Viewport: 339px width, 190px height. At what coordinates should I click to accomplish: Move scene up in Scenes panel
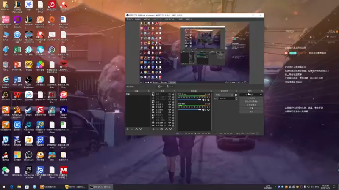pyautogui.click(x=136, y=129)
